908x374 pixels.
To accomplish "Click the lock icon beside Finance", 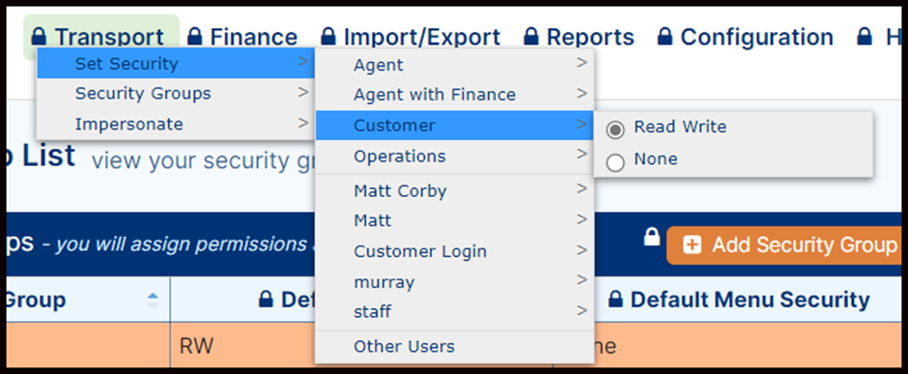I will click(x=195, y=37).
